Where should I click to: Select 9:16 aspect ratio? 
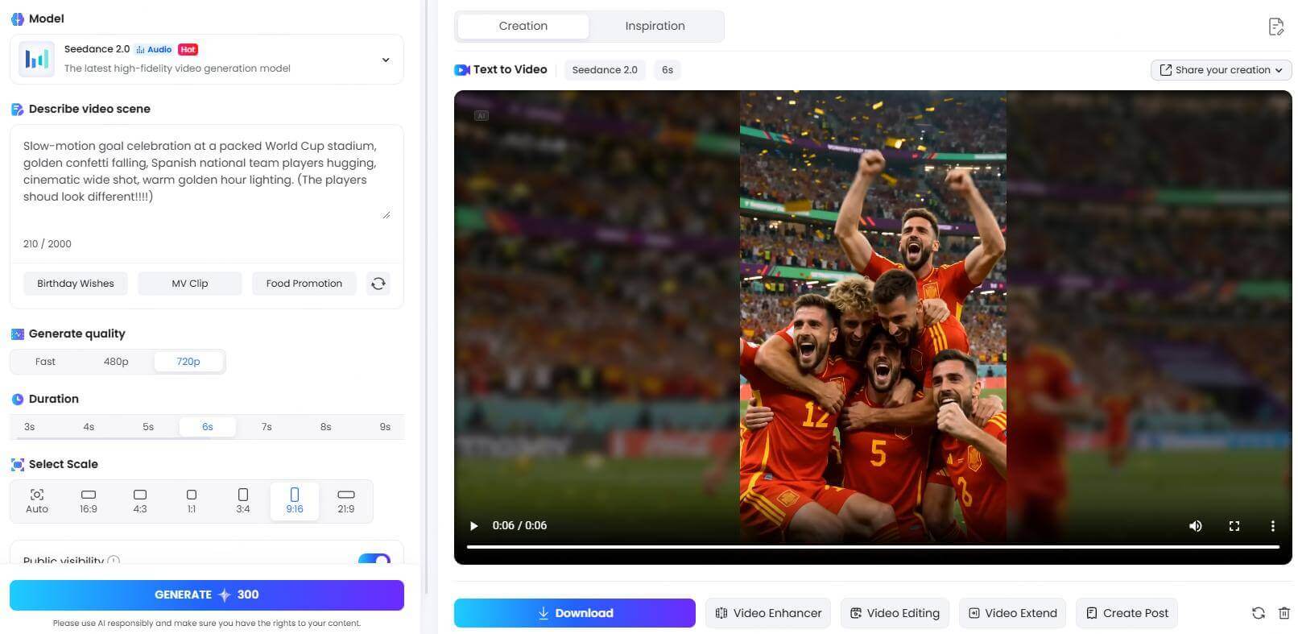pos(295,501)
